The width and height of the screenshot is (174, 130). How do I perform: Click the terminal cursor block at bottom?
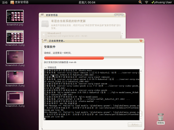click(45, 119)
